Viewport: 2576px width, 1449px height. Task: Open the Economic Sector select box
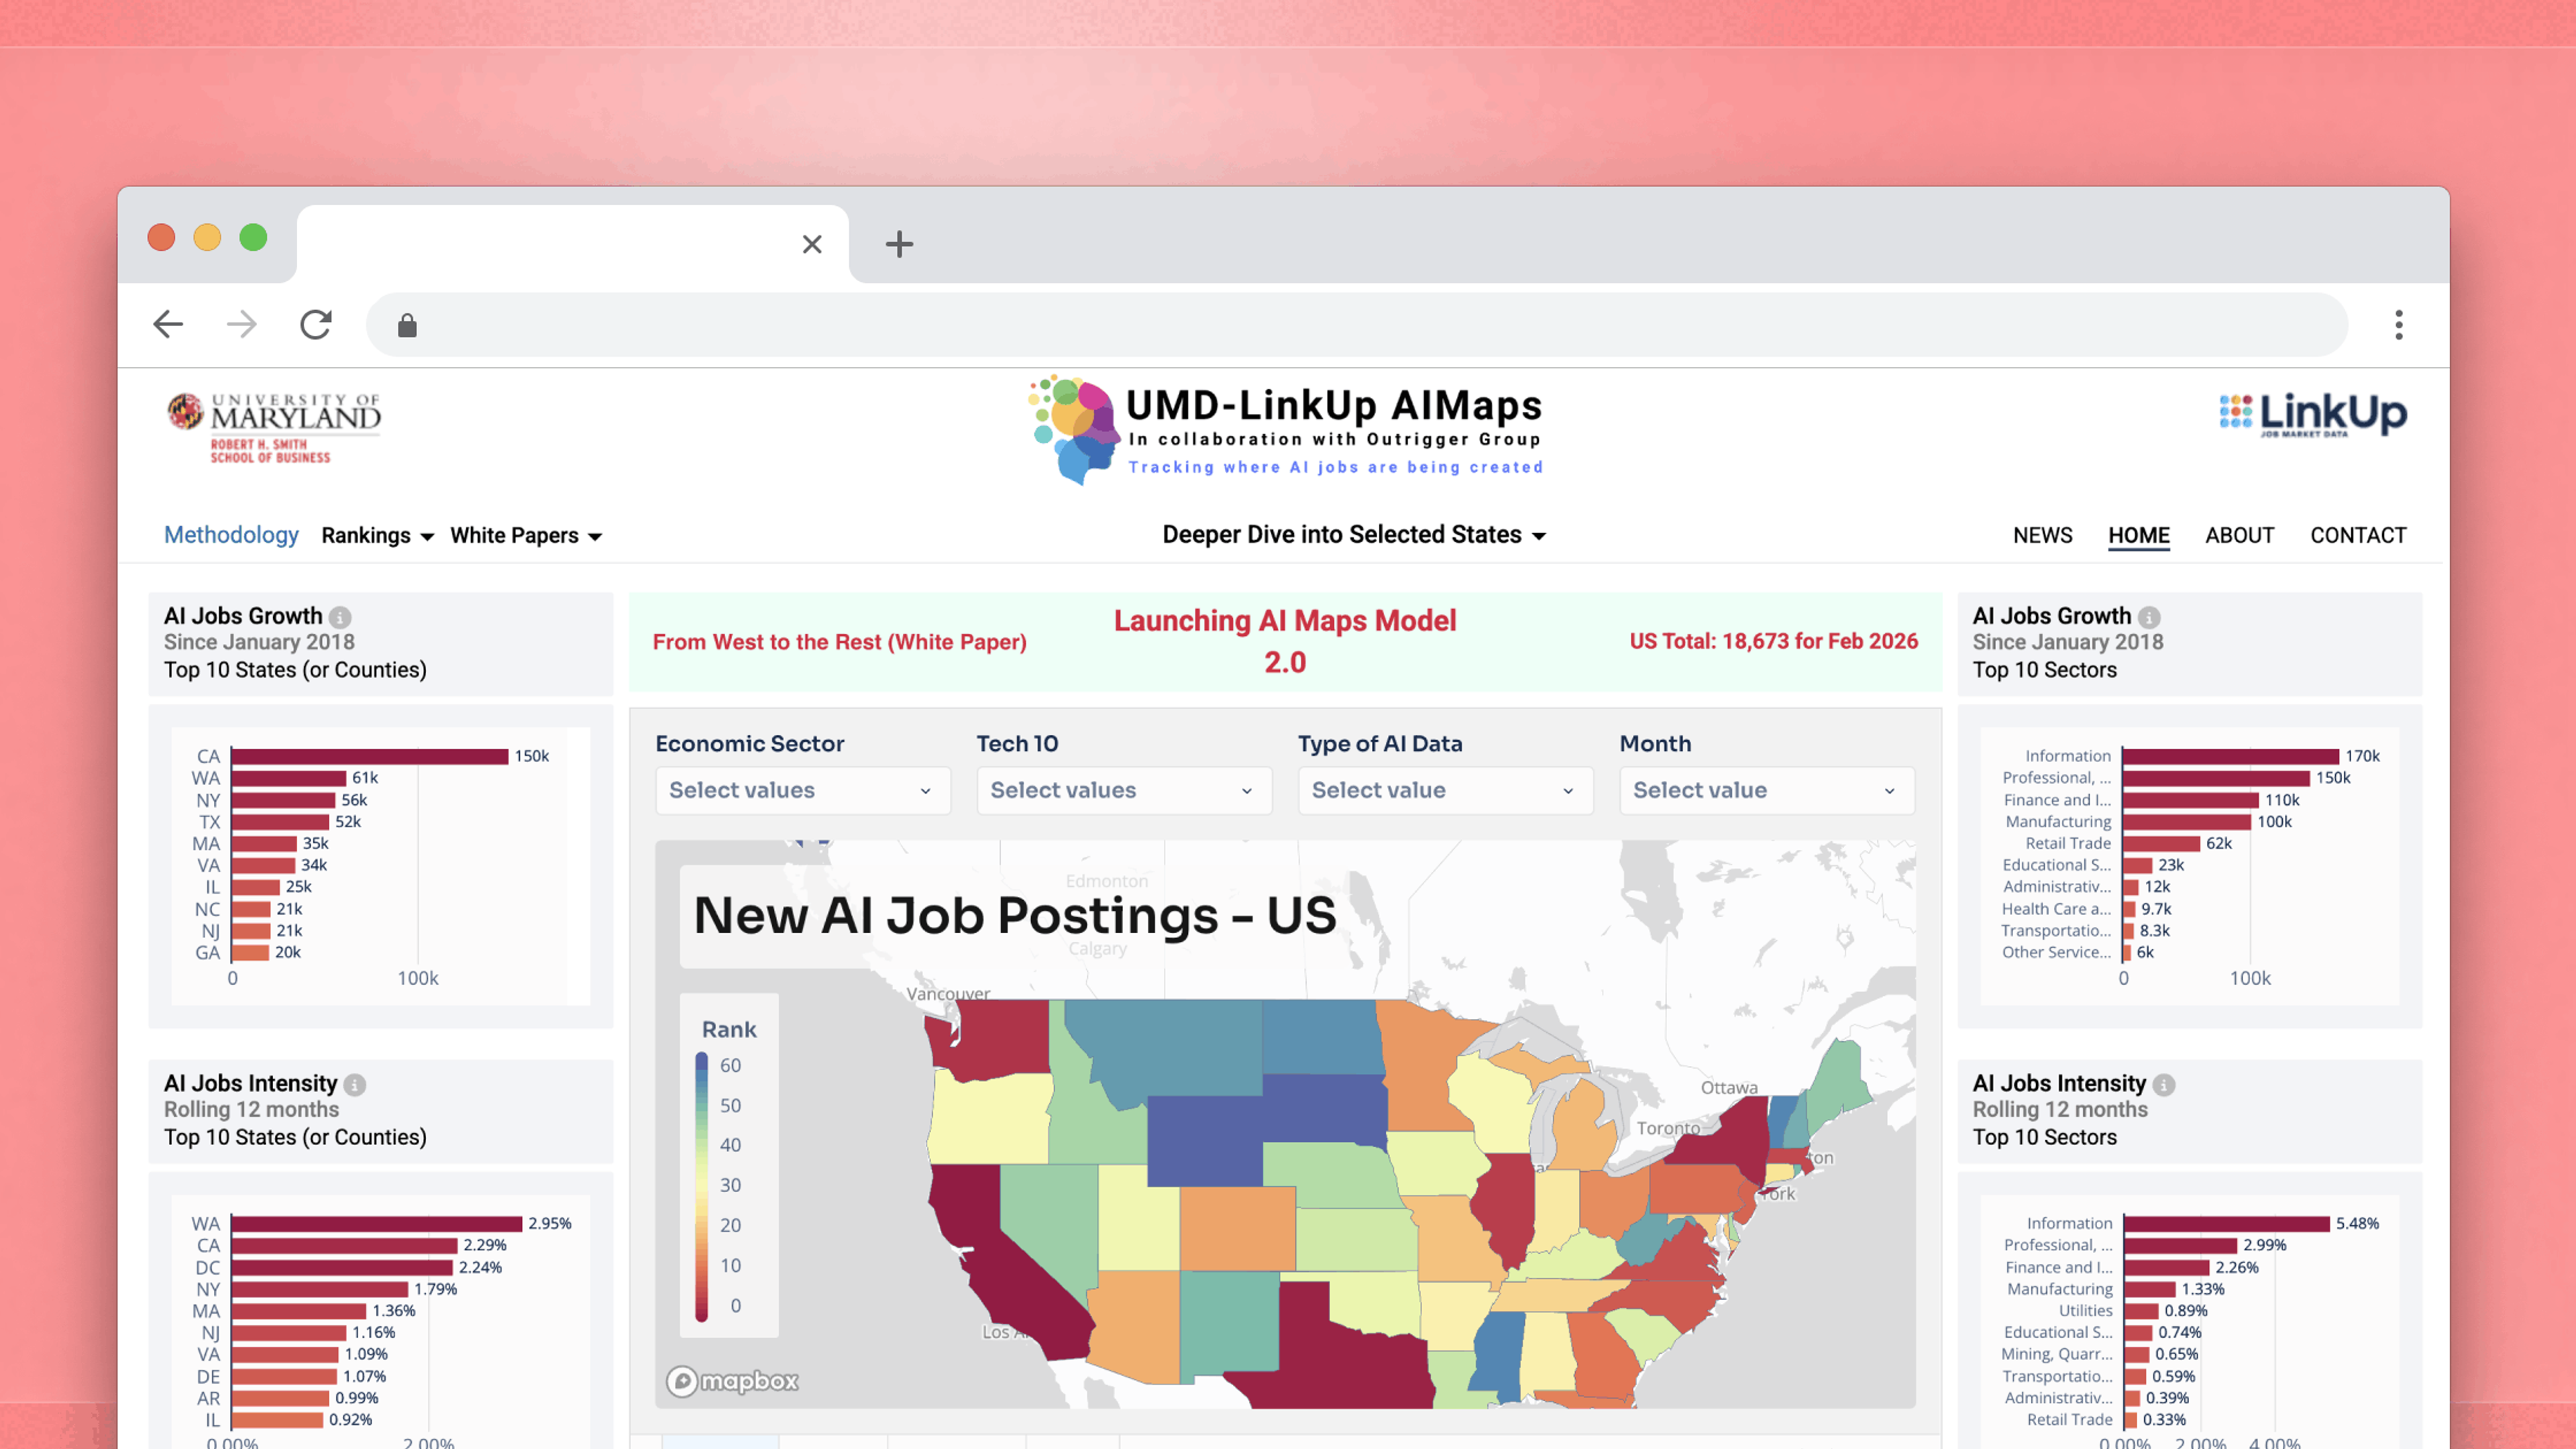[803, 790]
